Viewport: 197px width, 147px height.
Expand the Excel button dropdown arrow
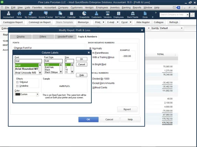tap(131, 22)
